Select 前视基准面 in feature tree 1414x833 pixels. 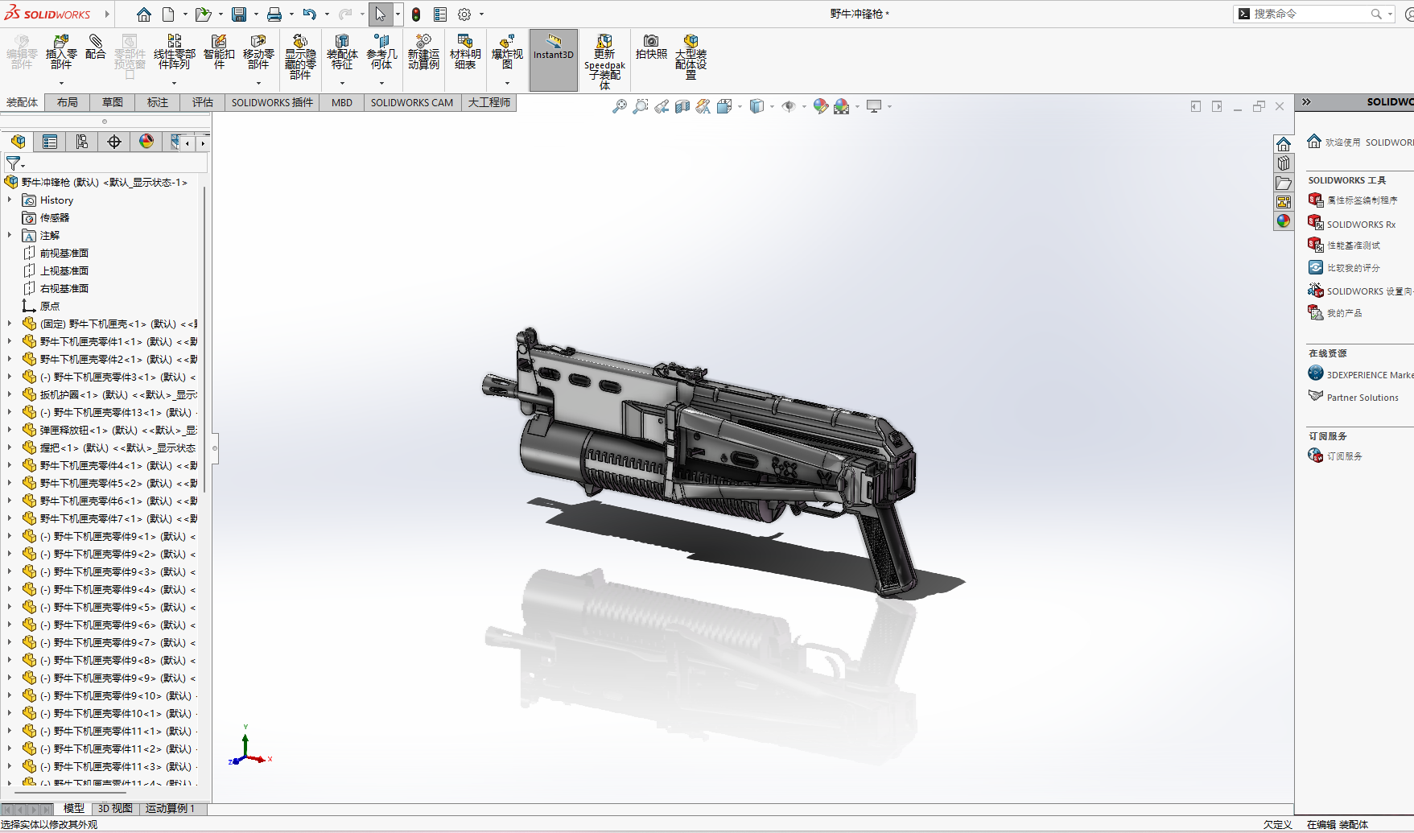(64, 253)
